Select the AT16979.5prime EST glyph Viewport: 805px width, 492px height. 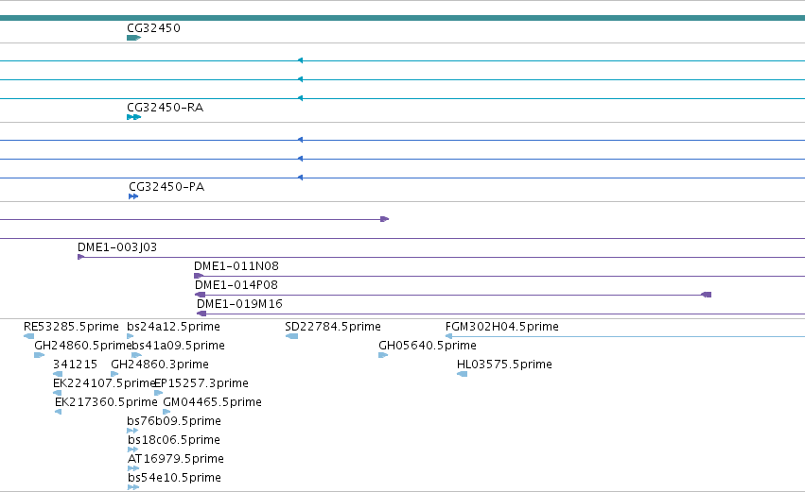tap(133, 468)
